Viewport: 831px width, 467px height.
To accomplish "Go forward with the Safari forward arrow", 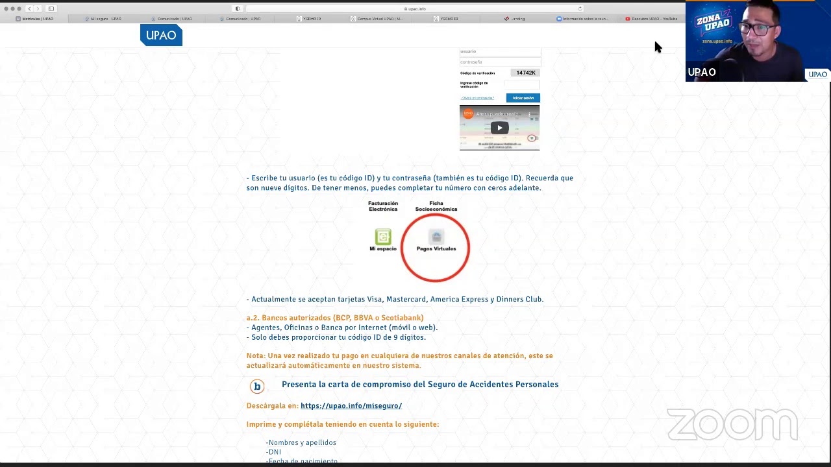I will point(38,8).
